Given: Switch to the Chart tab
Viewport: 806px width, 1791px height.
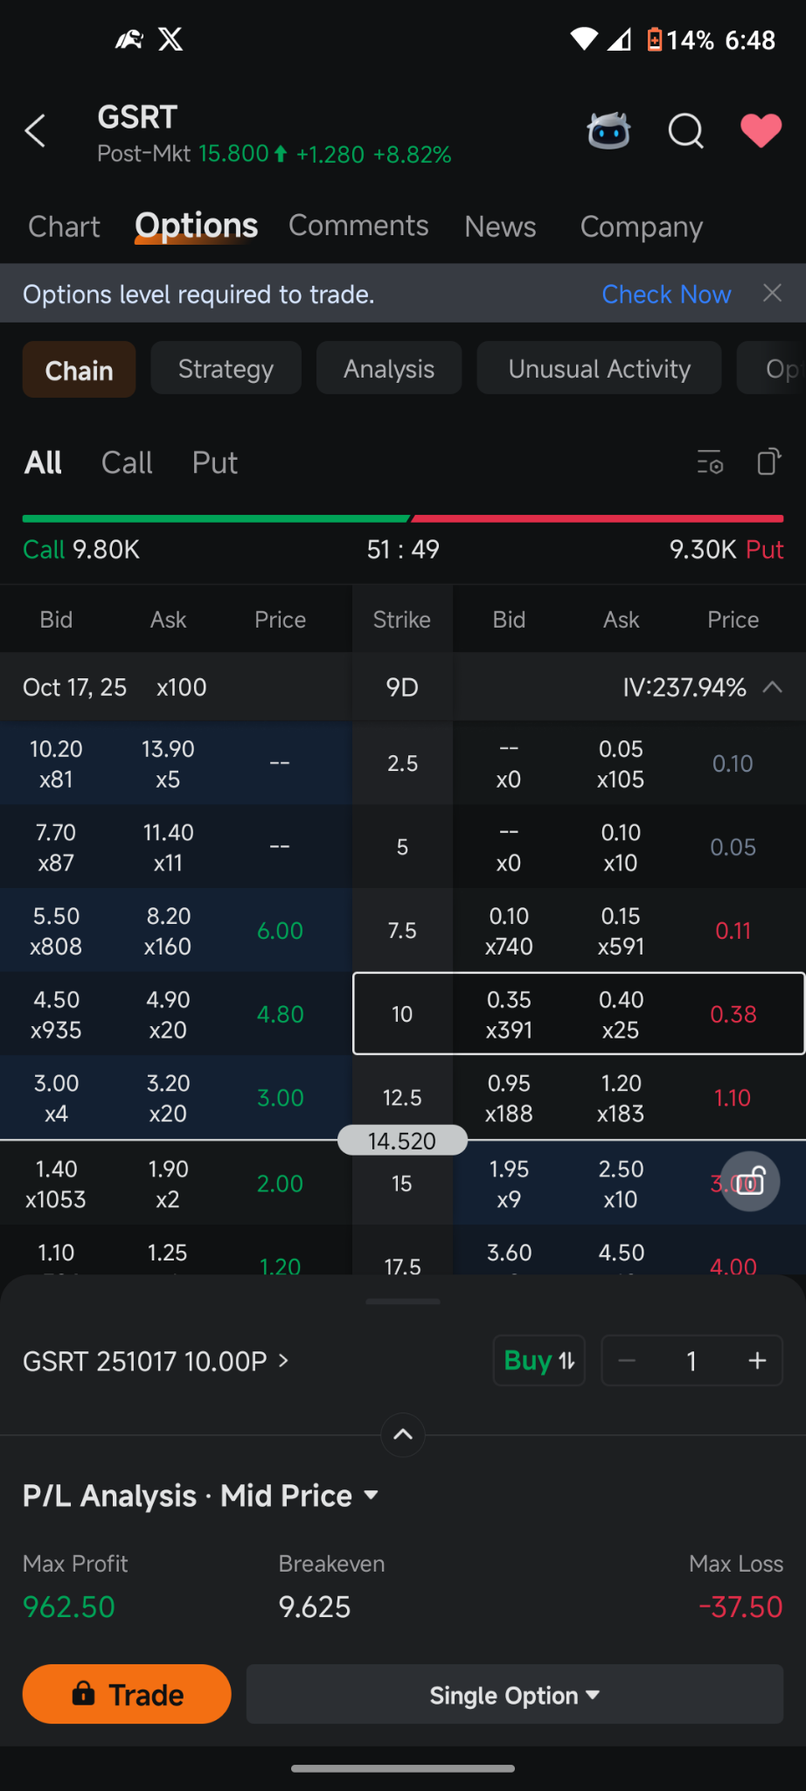Looking at the screenshot, I should click(64, 226).
